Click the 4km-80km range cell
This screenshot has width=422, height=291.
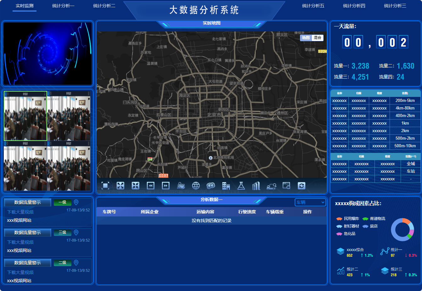tap(405, 108)
